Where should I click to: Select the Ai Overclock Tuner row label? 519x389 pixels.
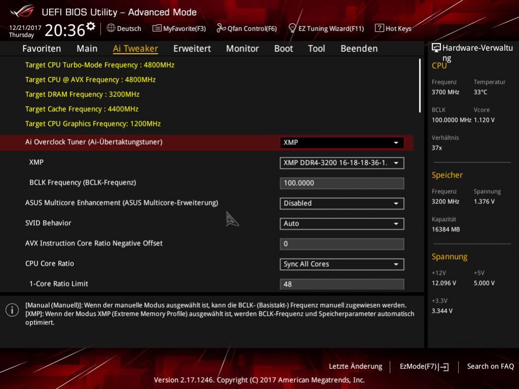pos(94,142)
